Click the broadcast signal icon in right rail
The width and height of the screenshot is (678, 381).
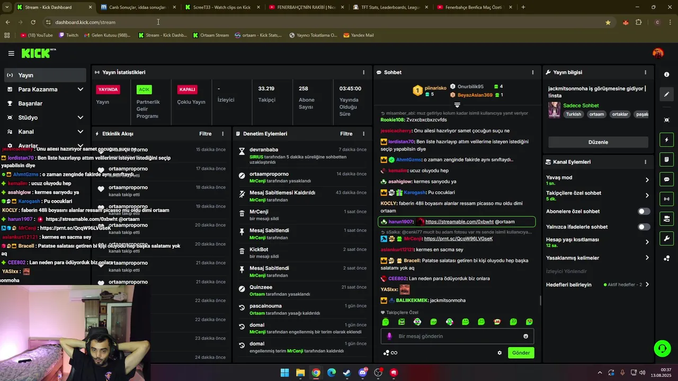pos(666,199)
